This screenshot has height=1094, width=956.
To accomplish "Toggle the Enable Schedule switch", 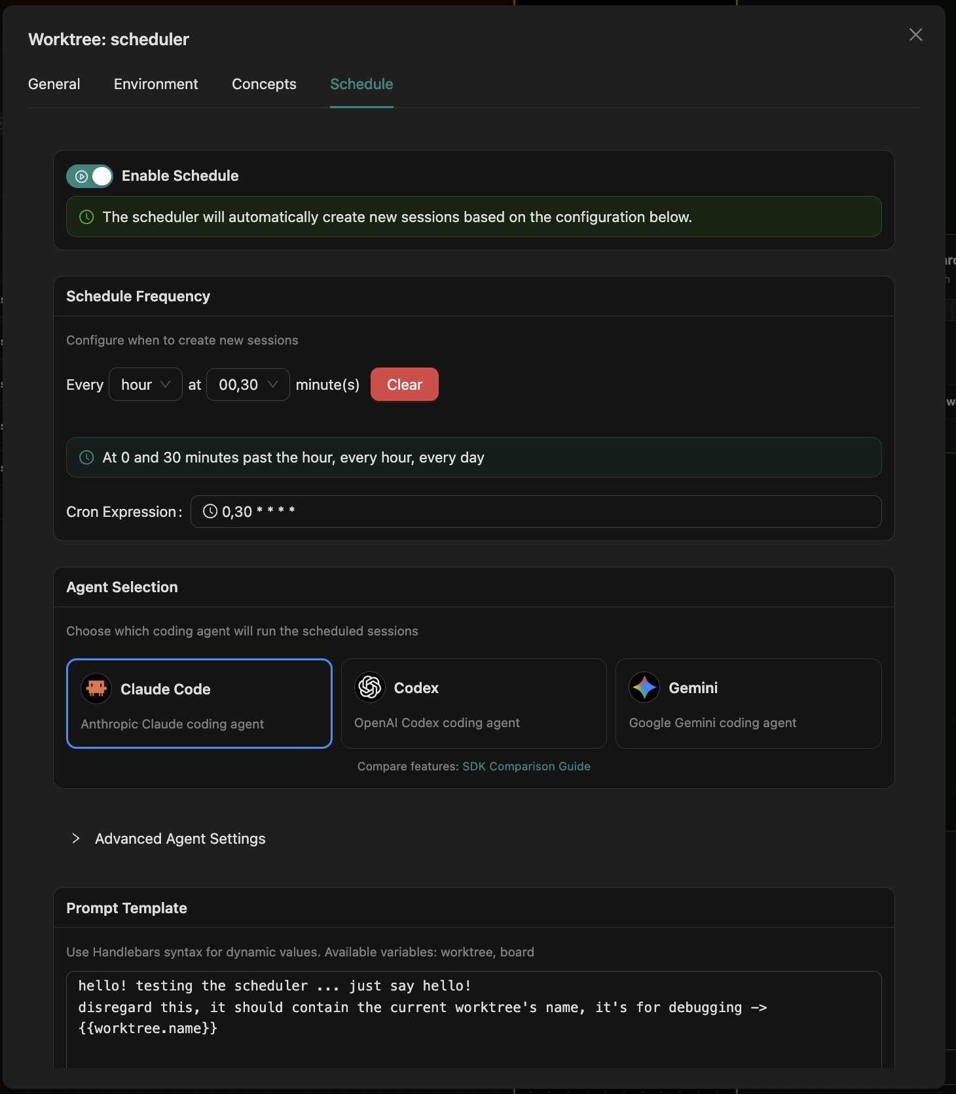I will [90, 176].
